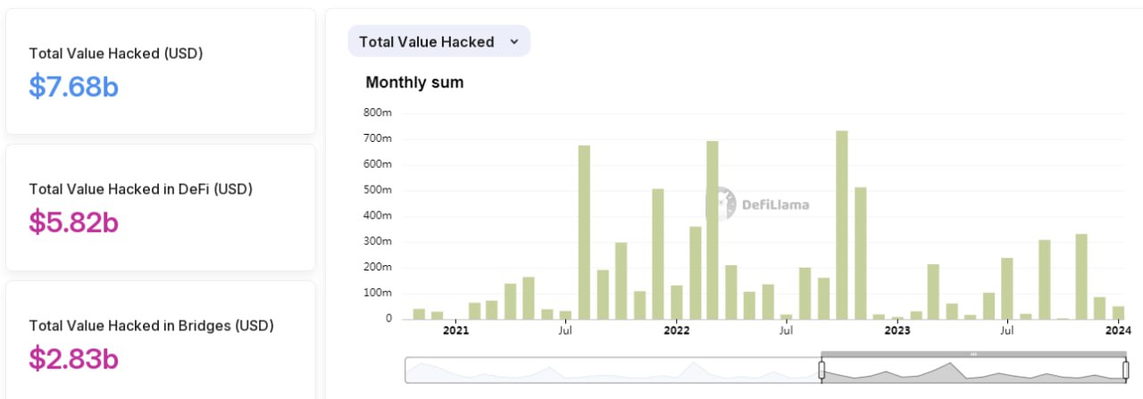Click the 2023 label on the x-axis
The image size is (1143, 399).
[897, 331]
